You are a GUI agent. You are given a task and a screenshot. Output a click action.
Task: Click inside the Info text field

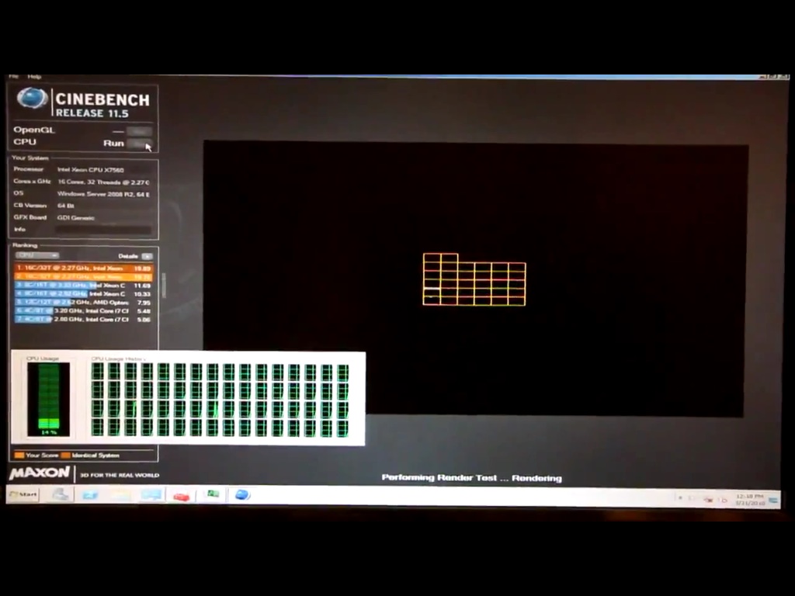[x=103, y=230]
